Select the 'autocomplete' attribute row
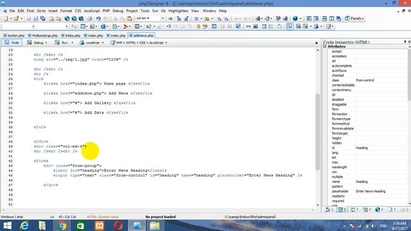The image size is (411, 231). click(367, 65)
